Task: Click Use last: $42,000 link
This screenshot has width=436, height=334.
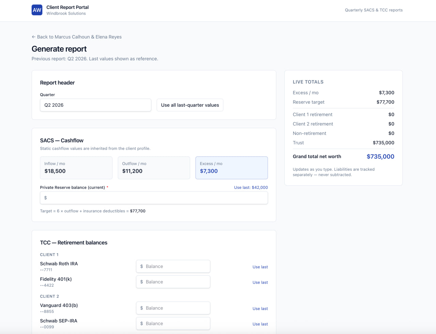Action: pos(251,187)
